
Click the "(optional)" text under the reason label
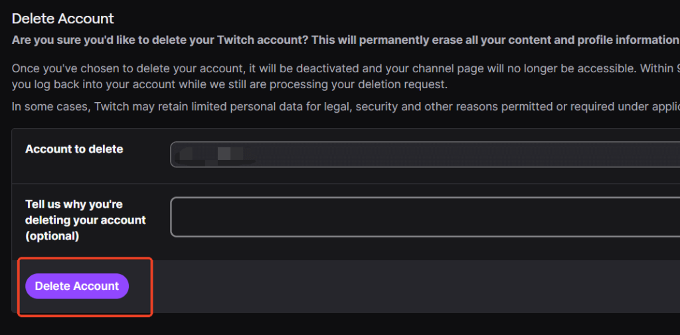(52, 235)
